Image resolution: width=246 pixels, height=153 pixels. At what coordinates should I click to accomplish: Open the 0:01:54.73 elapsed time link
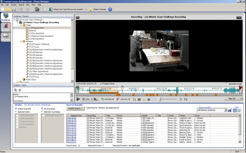pos(71,142)
